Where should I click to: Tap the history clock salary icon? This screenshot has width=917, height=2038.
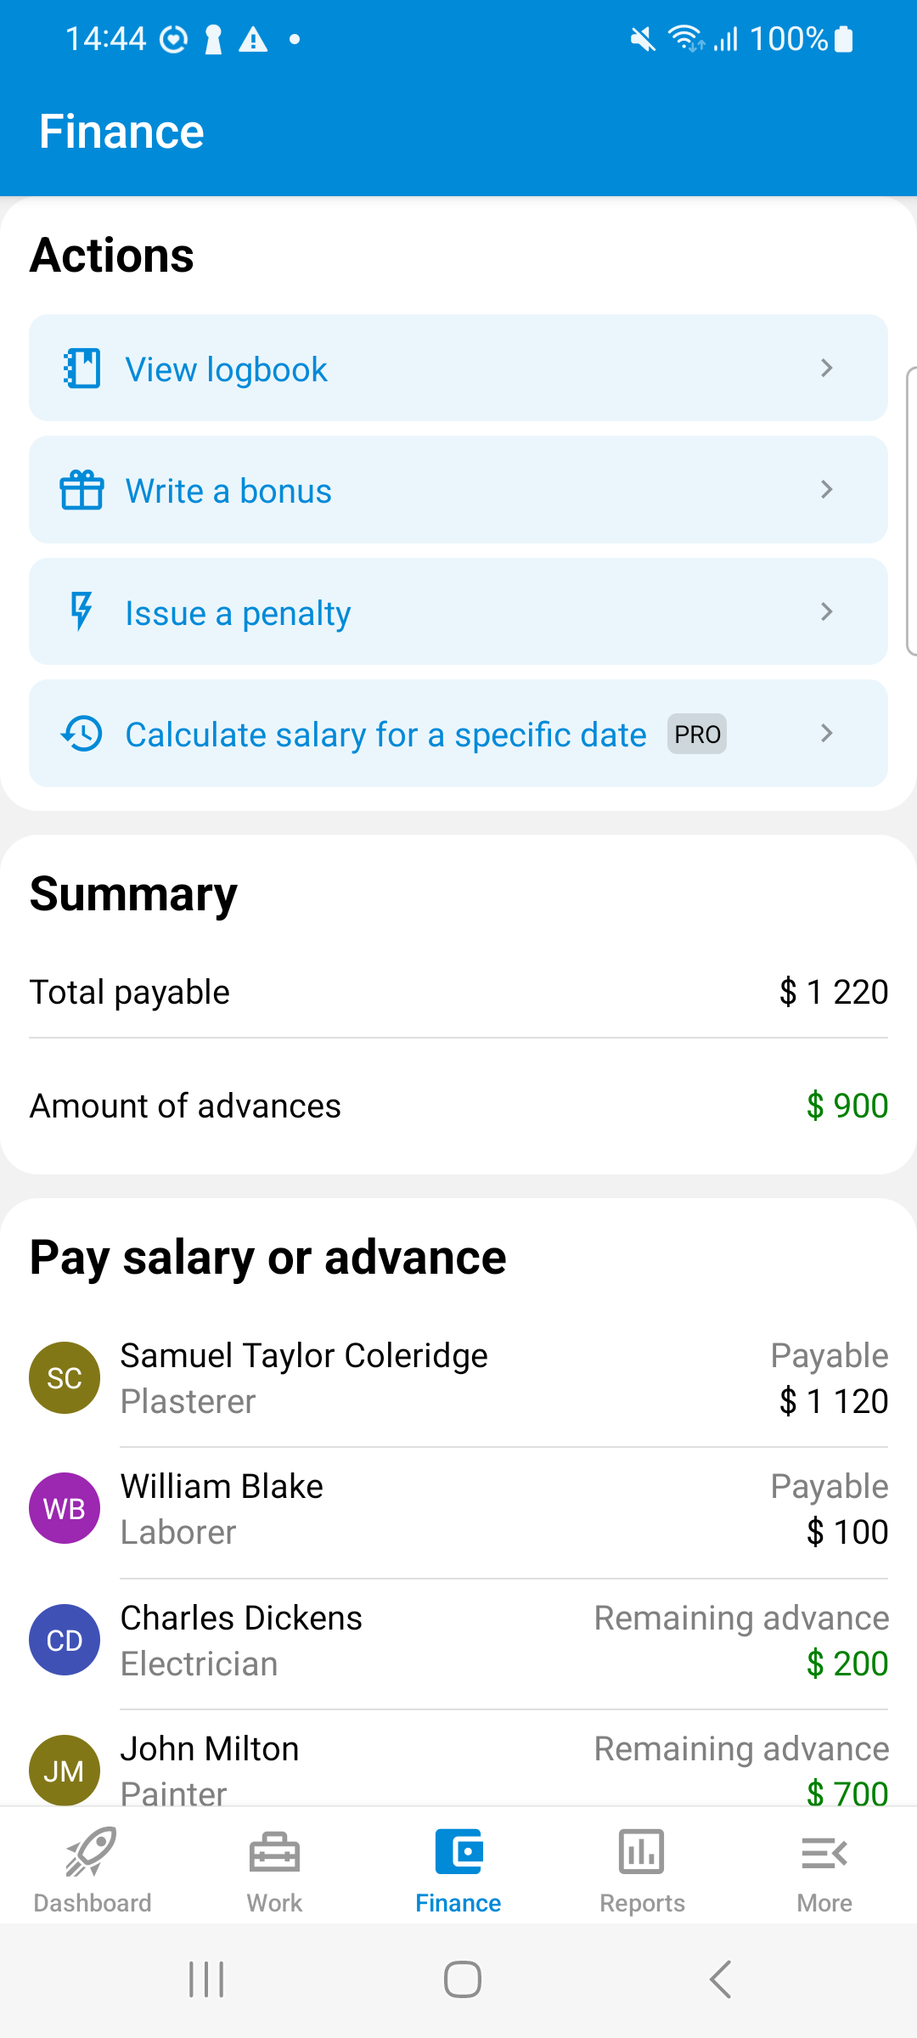pyautogui.click(x=82, y=734)
